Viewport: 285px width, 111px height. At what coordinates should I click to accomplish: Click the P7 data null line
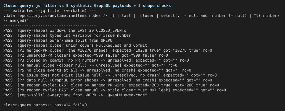[x=108, y=80]
